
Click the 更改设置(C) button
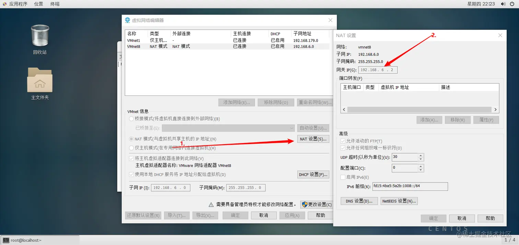pyautogui.click(x=316, y=204)
